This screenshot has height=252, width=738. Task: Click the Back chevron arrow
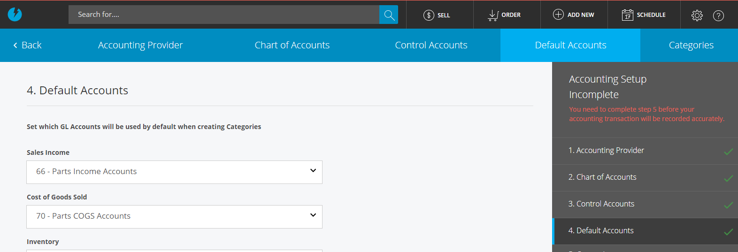click(15, 45)
